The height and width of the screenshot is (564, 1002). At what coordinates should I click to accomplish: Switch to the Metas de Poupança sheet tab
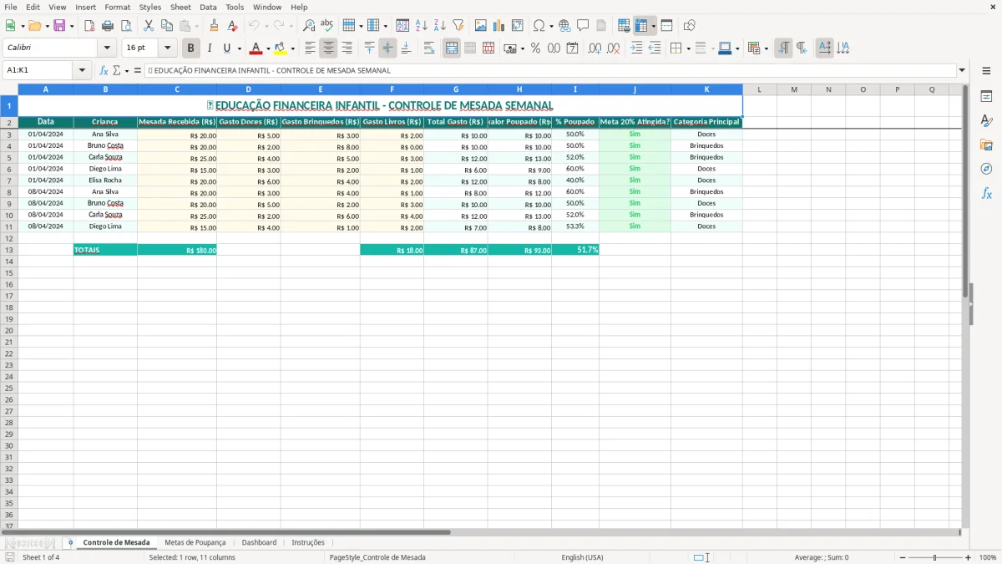click(x=195, y=542)
